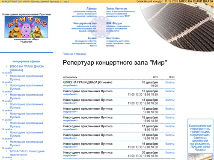Open sidebar link БУ-РА-ТИ-НО Новогодние приключения
Viewport: 214px width, 160px height.
click(27, 153)
